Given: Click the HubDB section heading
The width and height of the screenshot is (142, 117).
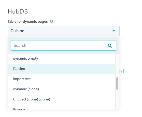Looking at the screenshot, I should [18, 11].
